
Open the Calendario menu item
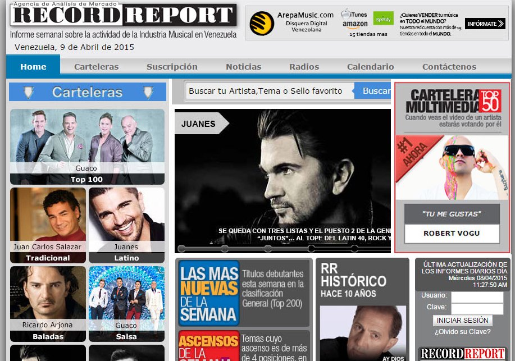(x=371, y=67)
